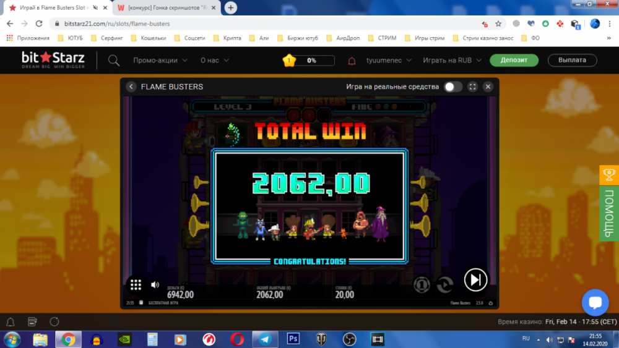The image size is (619, 348).
Task: Switch to the конкурс Гонка скриншотов tab
Action: (x=167, y=8)
